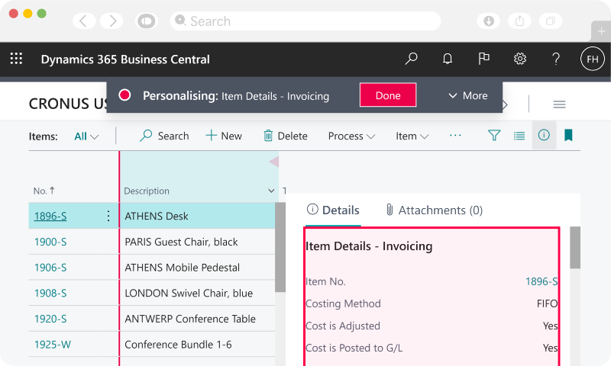
Task: Open the settings gear
Action: click(520, 59)
